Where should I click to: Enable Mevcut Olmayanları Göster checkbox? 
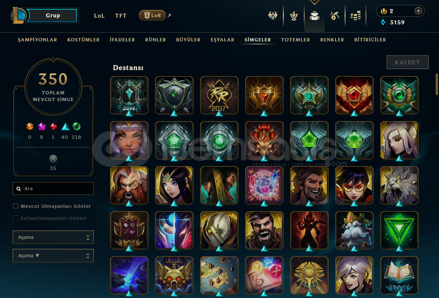[16, 206]
